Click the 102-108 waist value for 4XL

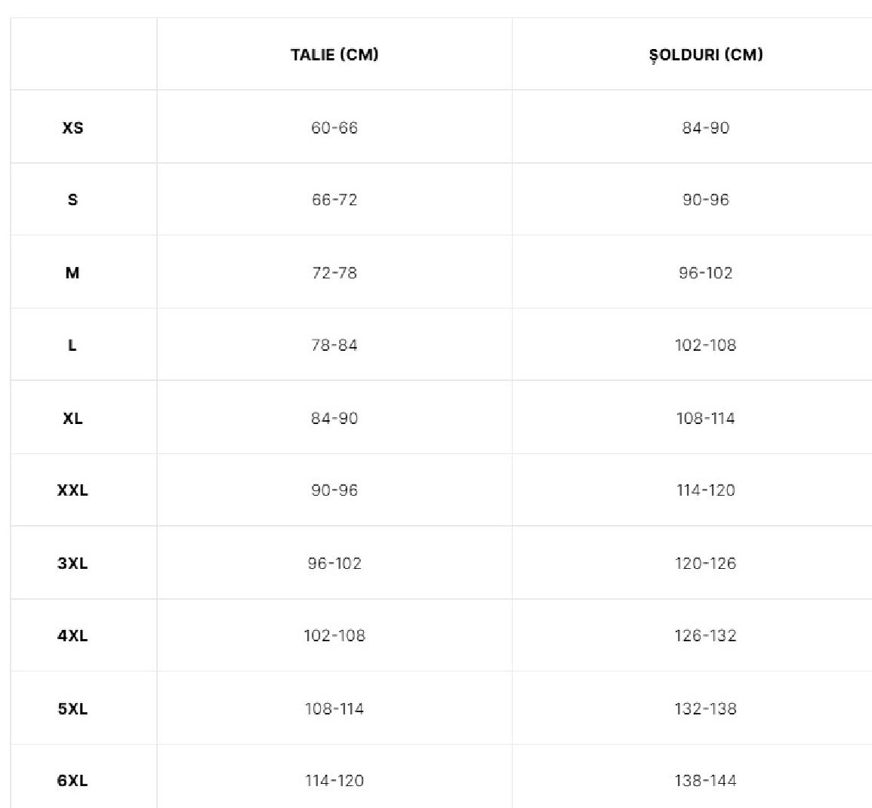334,635
